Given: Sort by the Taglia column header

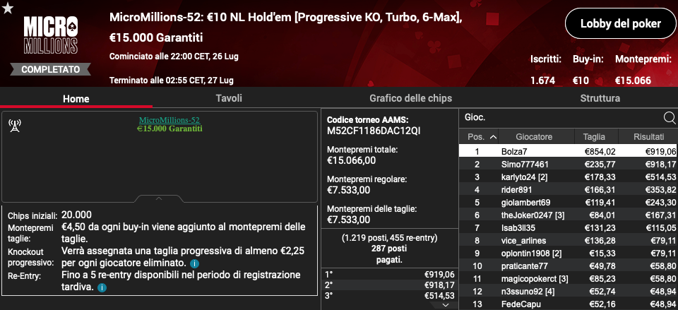Looking at the screenshot, I should coord(594,137).
